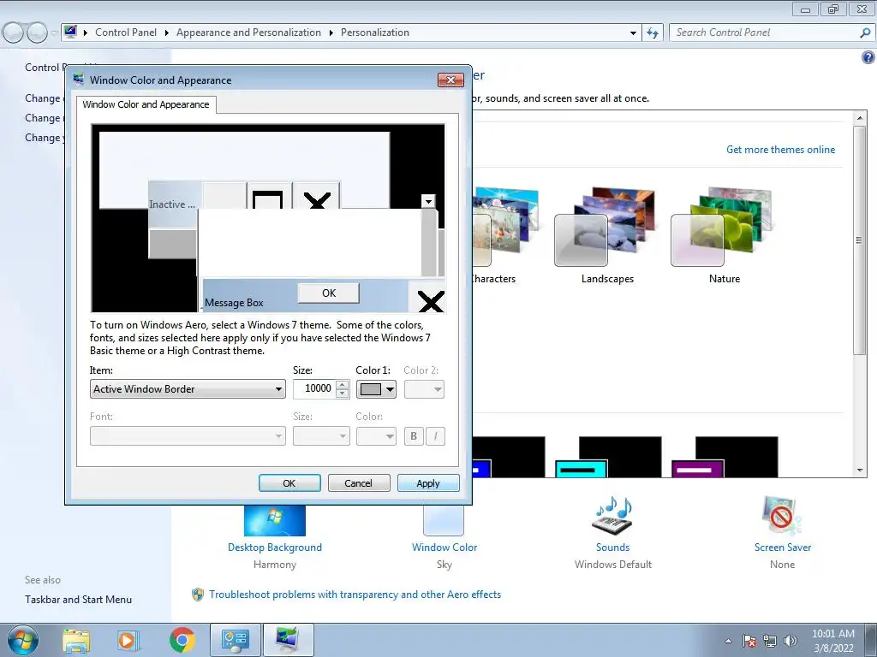The height and width of the screenshot is (657, 877).
Task: Click the Control Panel breadcrumb
Action: 126,33
